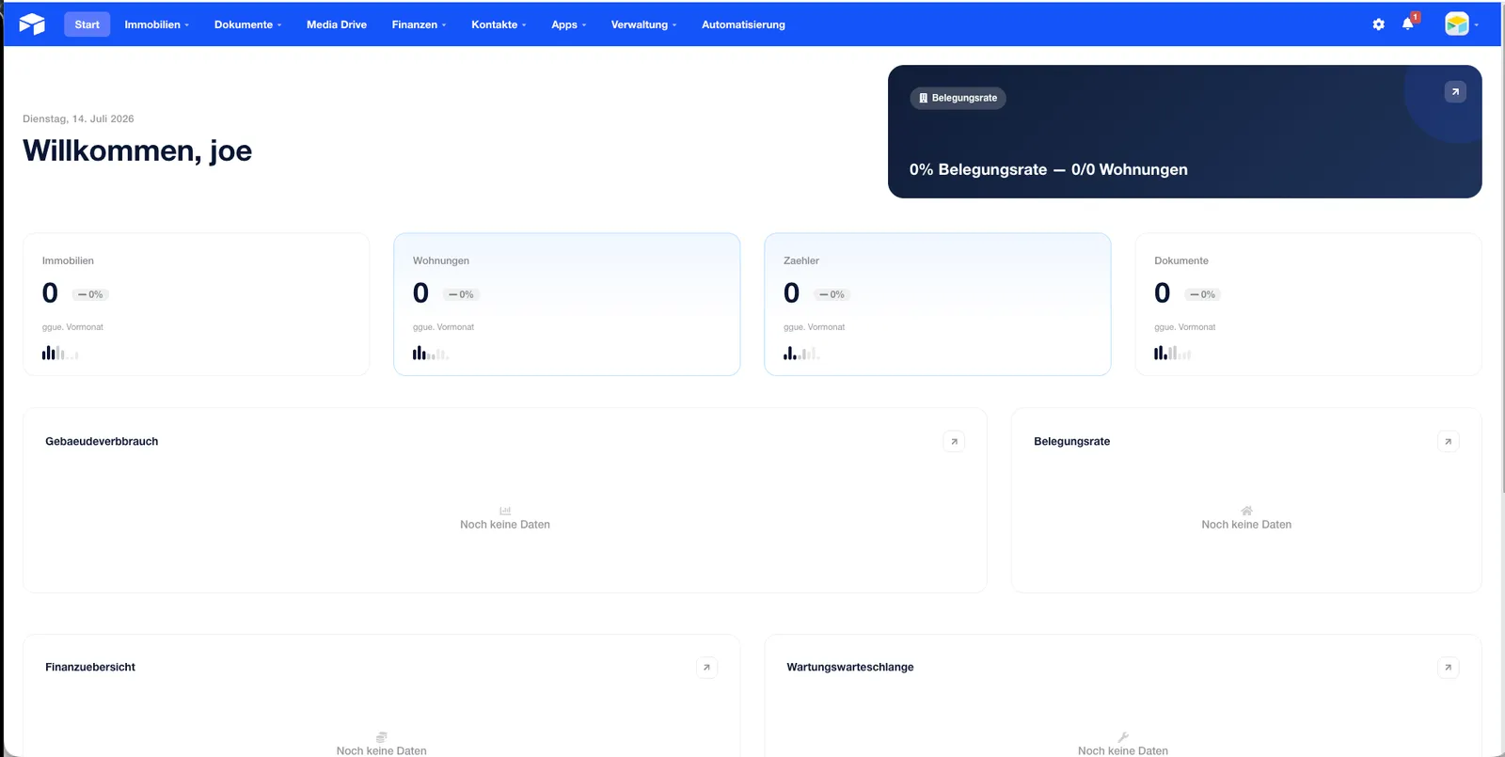Expand the Immobilien menu
Viewport: 1505px width, 757px height.
click(x=156, y=24)
